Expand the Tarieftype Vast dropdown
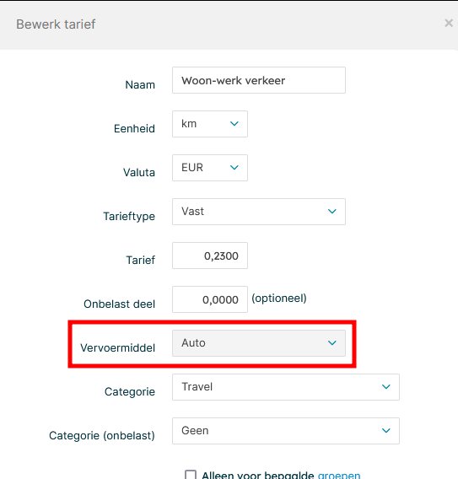 259,212
